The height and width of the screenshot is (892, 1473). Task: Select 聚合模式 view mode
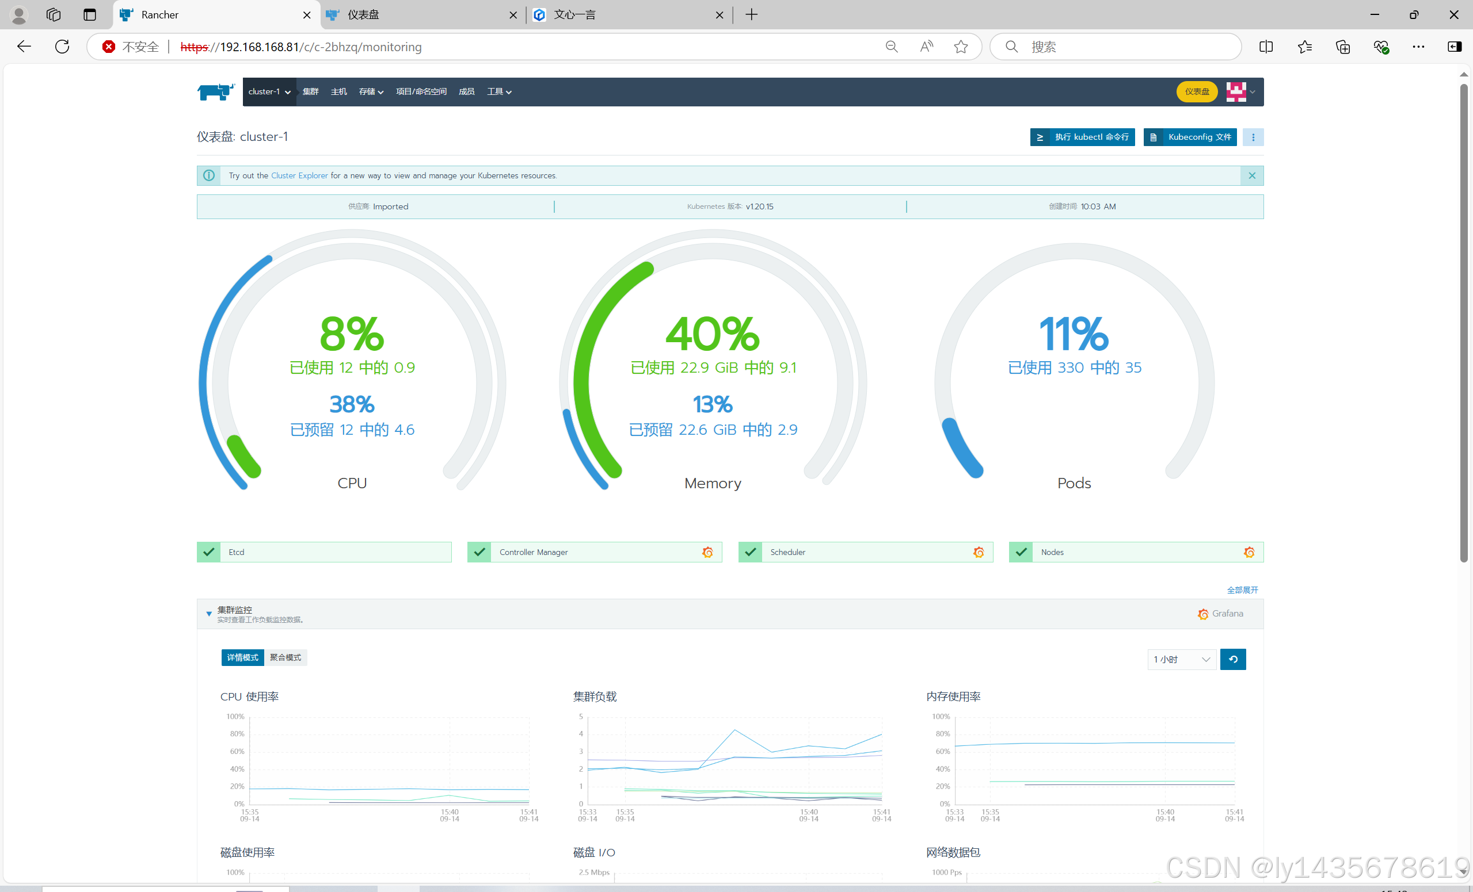(285, 658)
